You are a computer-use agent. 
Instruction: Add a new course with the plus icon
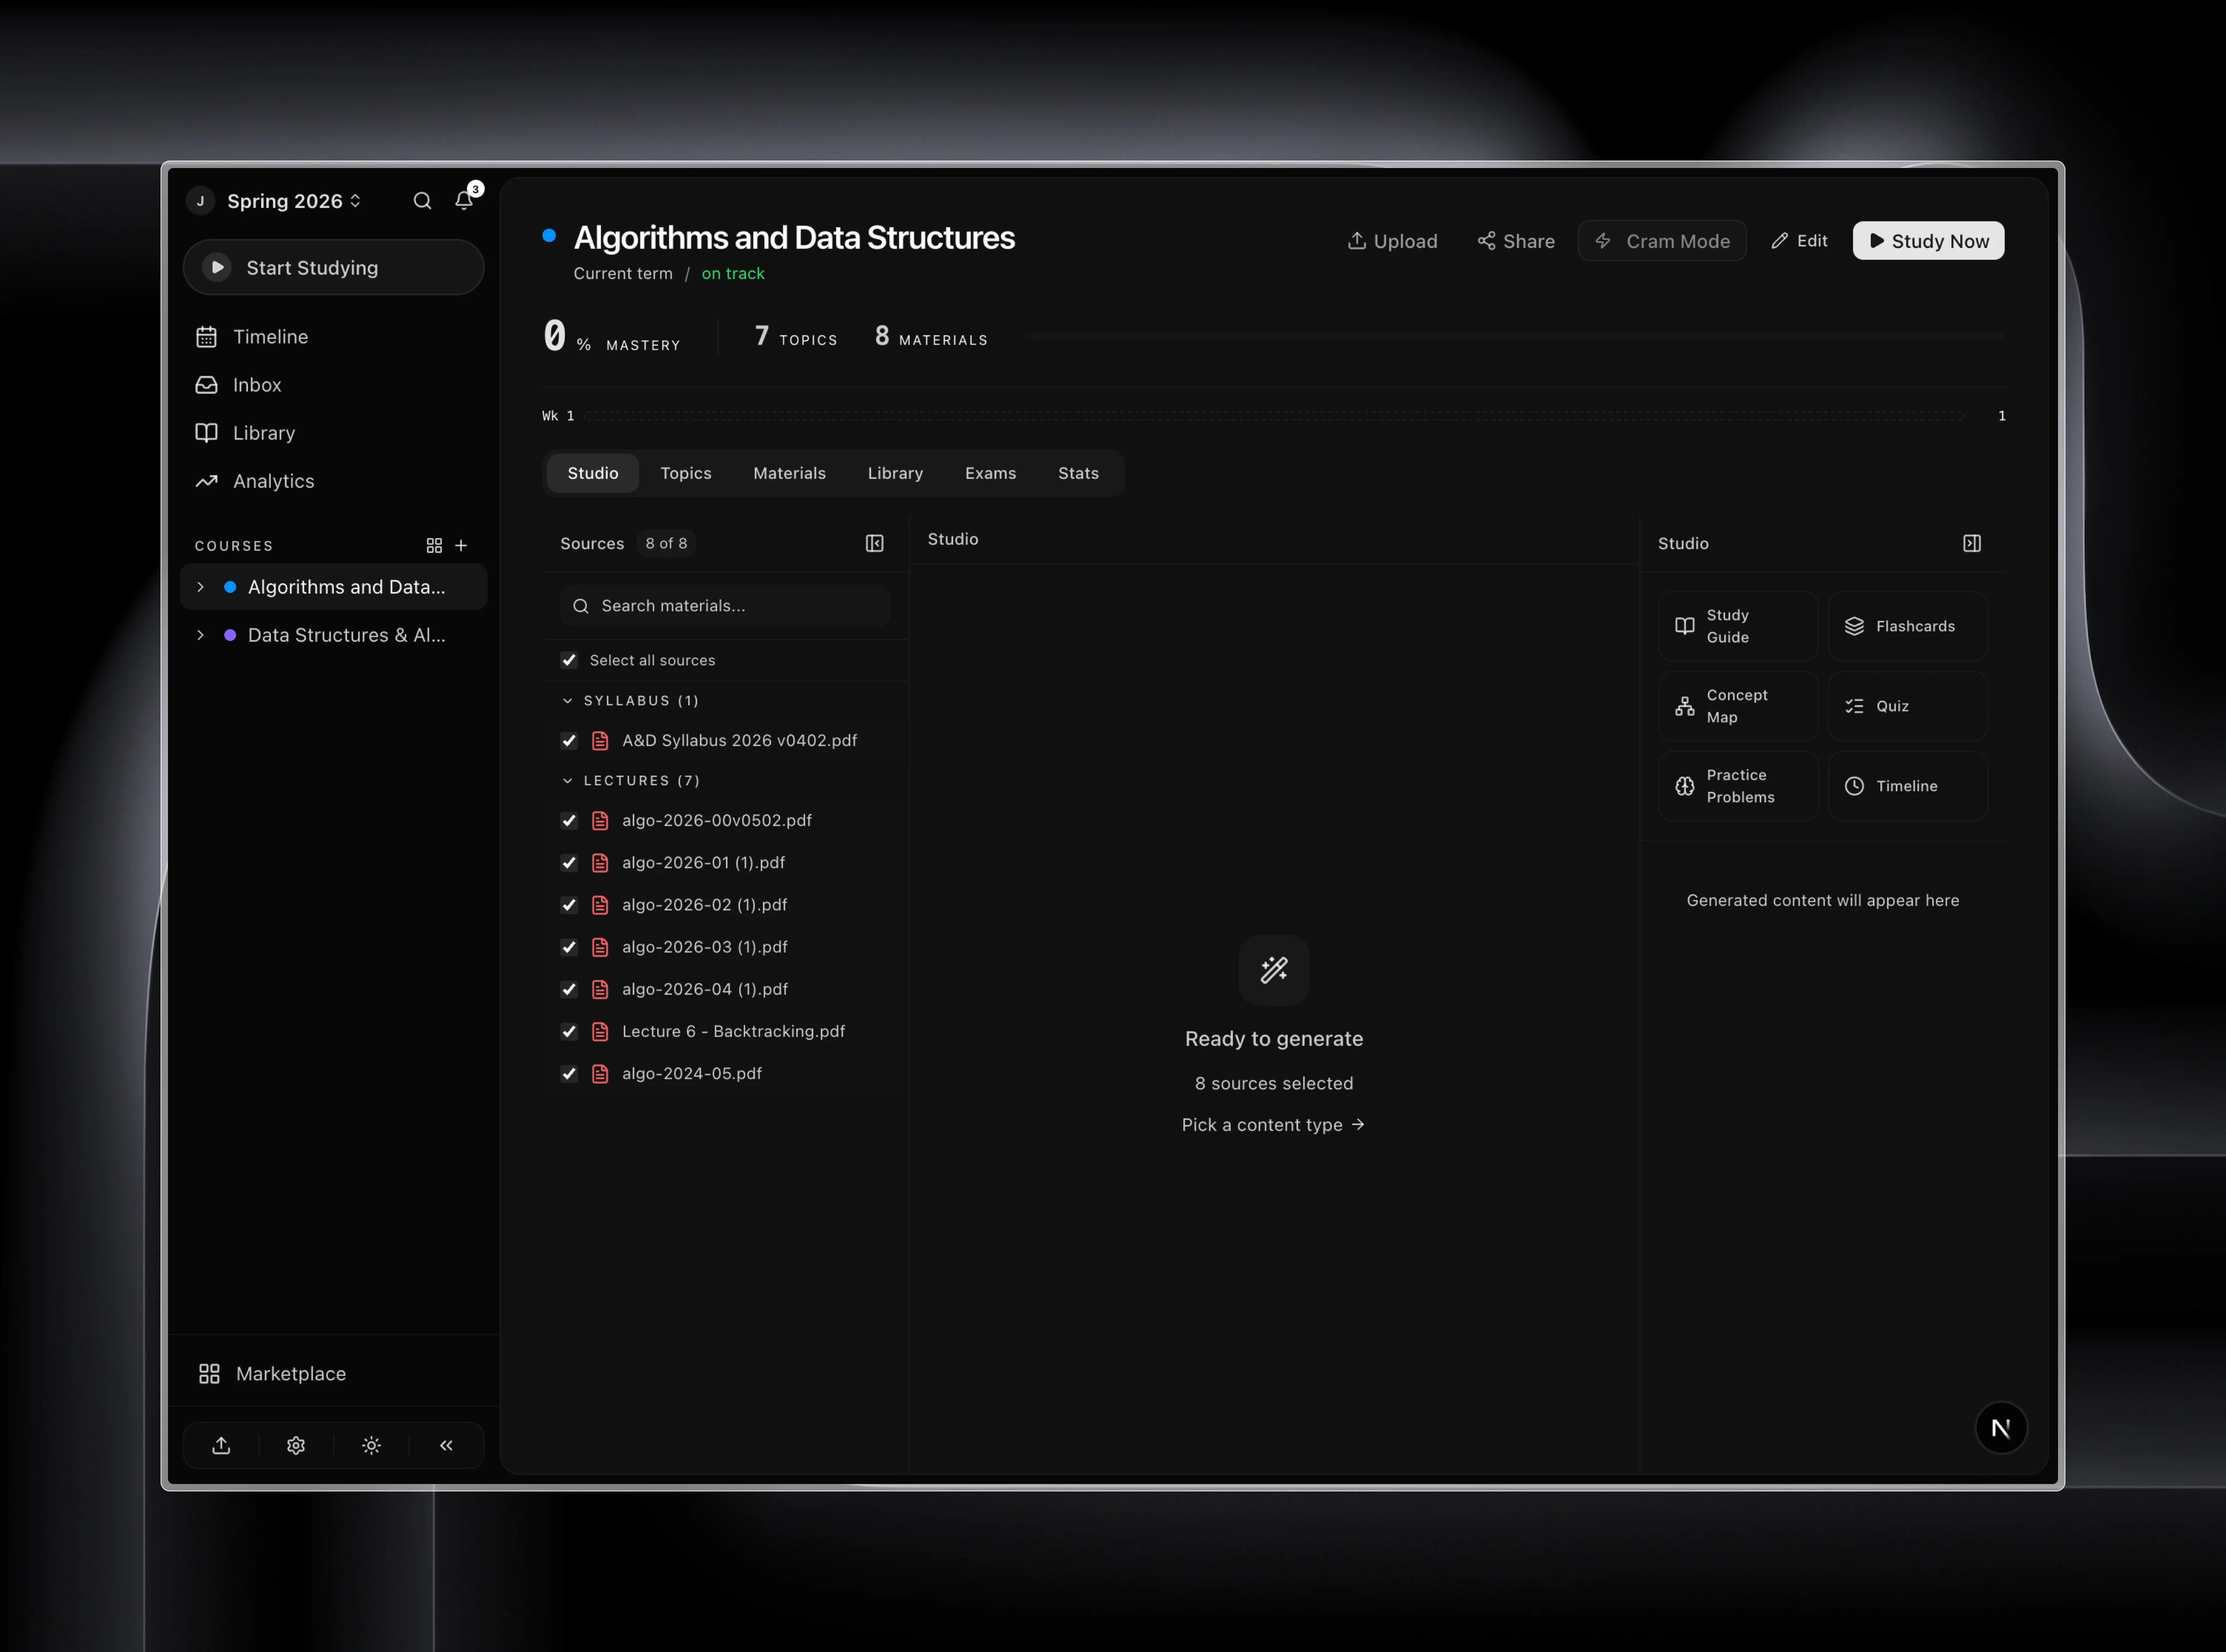(461, 546)
